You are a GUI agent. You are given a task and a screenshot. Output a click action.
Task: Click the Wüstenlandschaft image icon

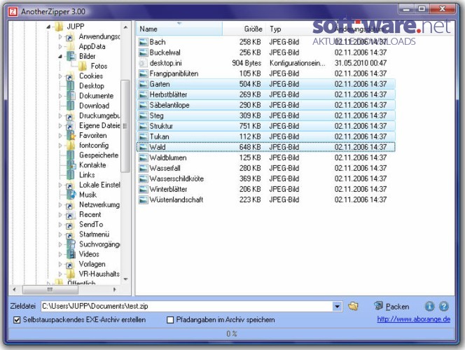(x=144, y=199)
